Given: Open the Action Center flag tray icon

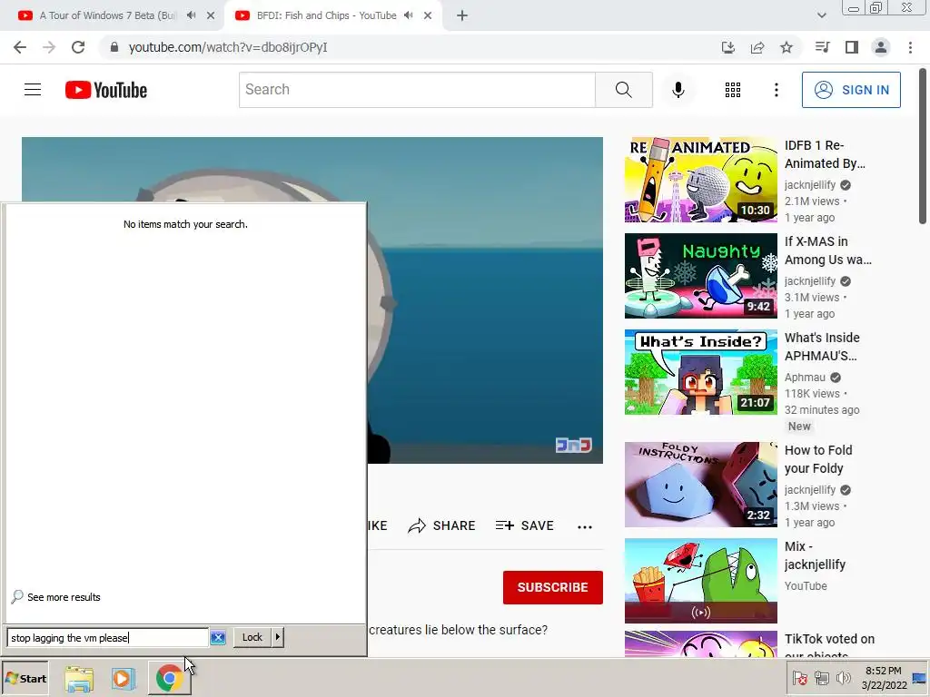Looking at the screenshot, I should pos(800,678).
